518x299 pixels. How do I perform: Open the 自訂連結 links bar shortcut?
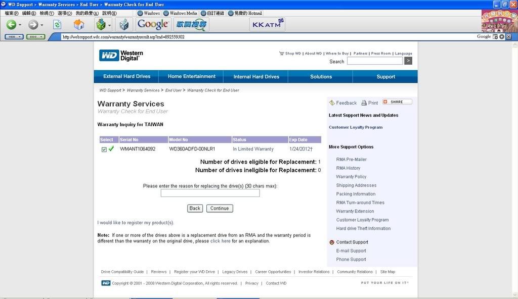(x=212, y=13)
